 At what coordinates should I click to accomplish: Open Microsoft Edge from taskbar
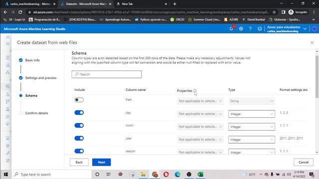pyautogui.click(x=177, y=175)
